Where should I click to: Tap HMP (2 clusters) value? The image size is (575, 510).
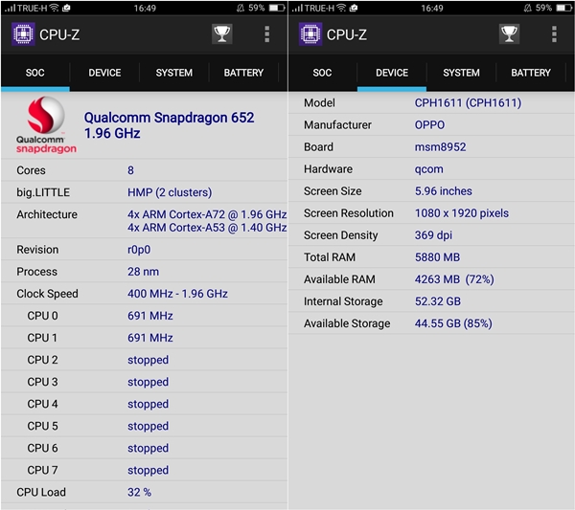170,192
